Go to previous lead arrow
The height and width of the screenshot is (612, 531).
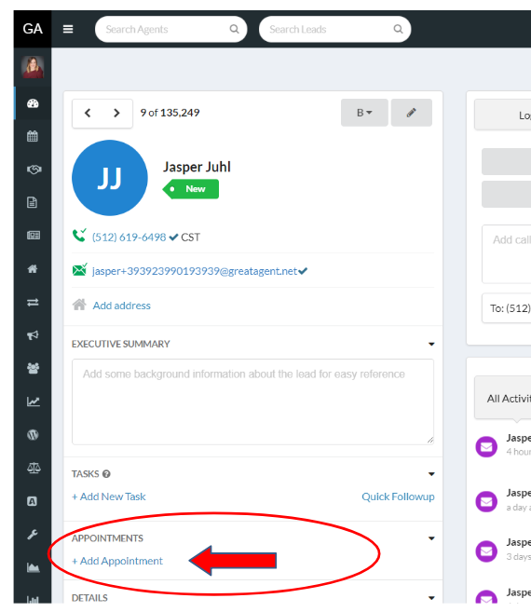pyautogui.click(x=88, y=114)
